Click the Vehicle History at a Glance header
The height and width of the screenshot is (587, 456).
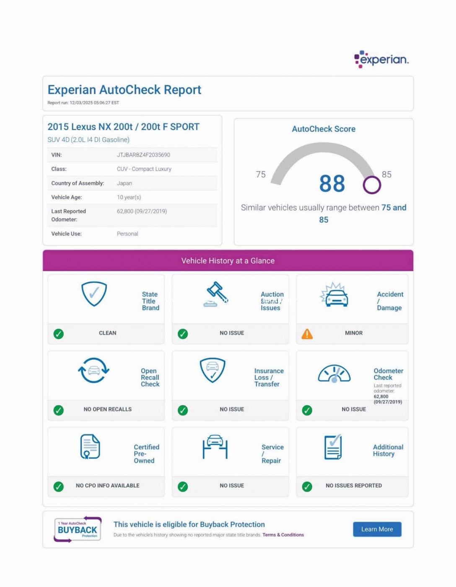pos(228,261)
